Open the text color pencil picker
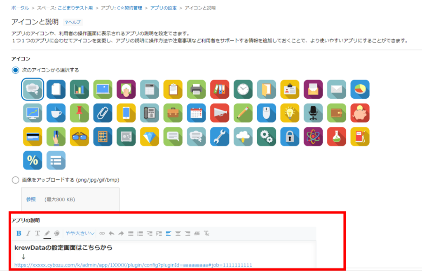The height and width of the screenshot is (271, 422). pos(47,234)
